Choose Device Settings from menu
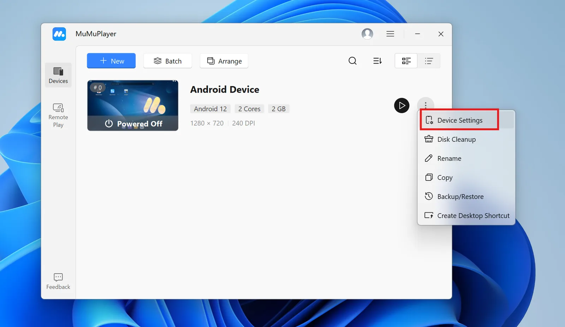The image size is (565, 327). coord(466,120)
